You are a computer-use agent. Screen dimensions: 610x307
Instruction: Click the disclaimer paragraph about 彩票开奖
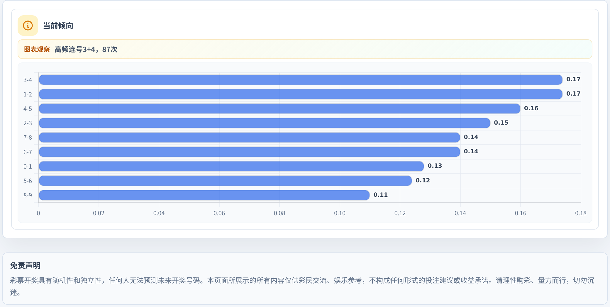click(x=302, y=286)
